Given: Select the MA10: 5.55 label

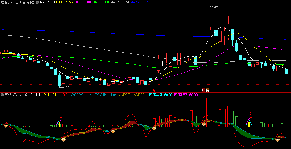Looking at the screenshot, I should coord(64,2).
